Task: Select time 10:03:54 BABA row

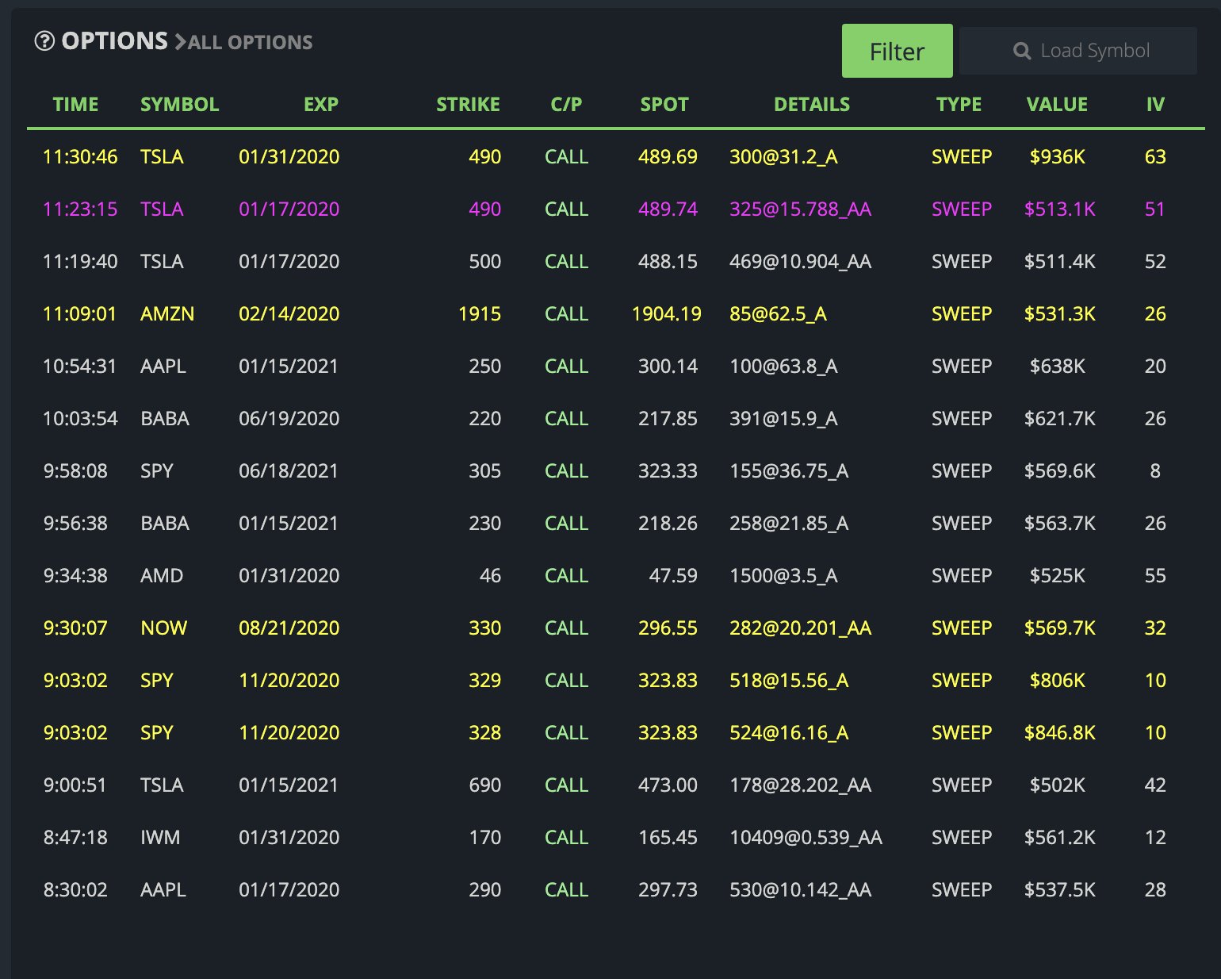Action: (80, 418)
